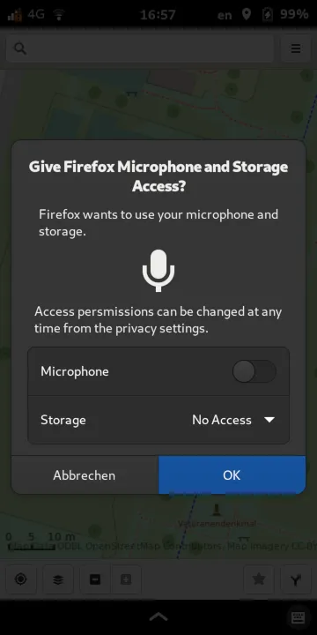Select the Microphone row label
This screenshot has height=635, width=317.
click(x=75, y=371)
